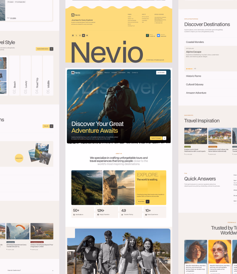Open the LinkedIn social icon in footer
Screen dimensions: 237x274
[73, 35]
